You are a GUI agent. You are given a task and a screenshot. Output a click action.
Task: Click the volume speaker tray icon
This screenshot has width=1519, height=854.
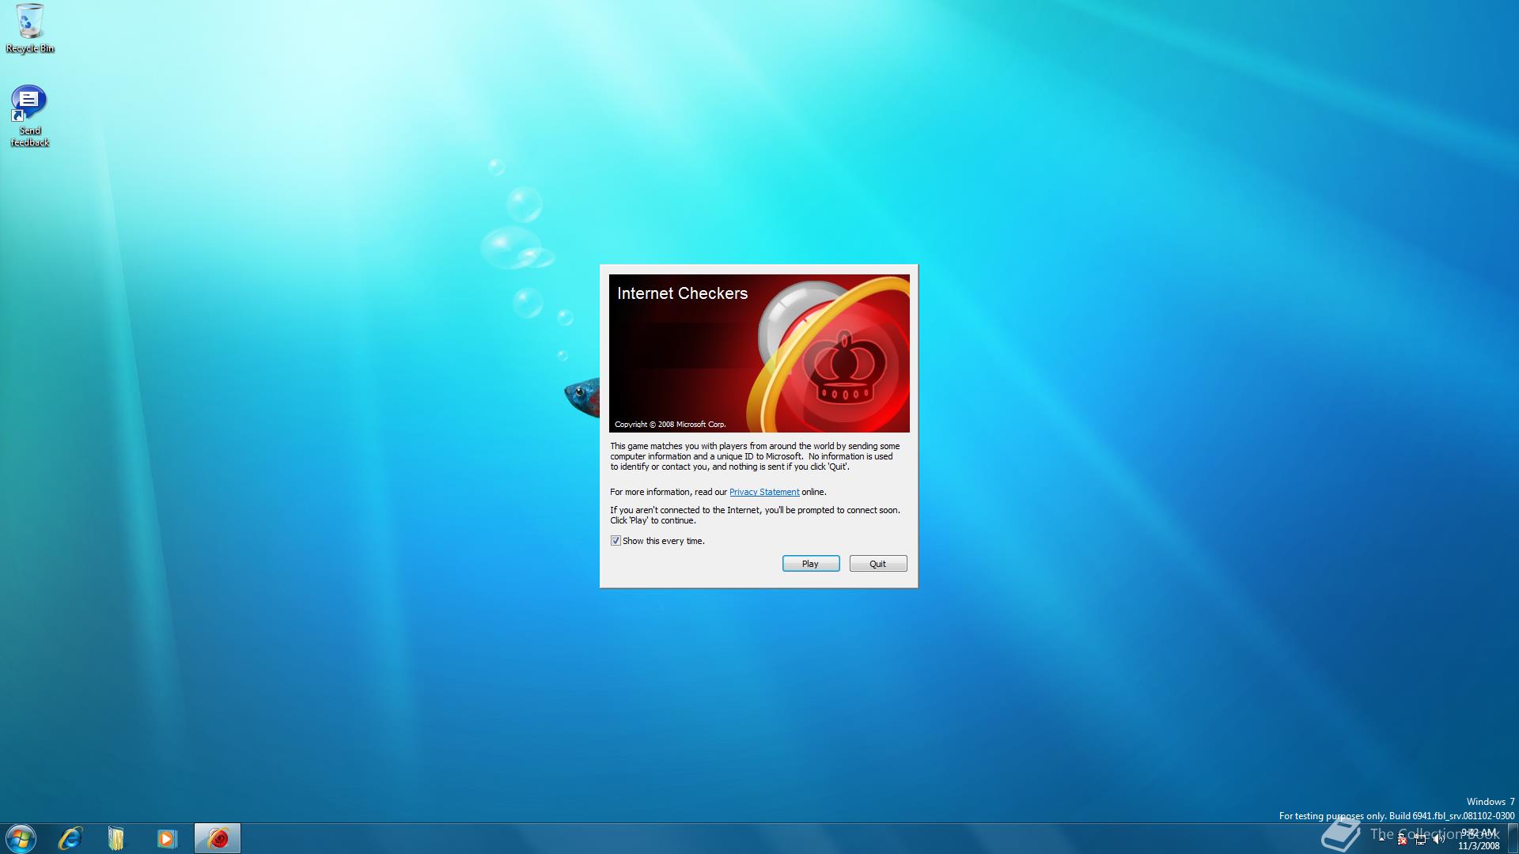click(x=1438, y=840)
